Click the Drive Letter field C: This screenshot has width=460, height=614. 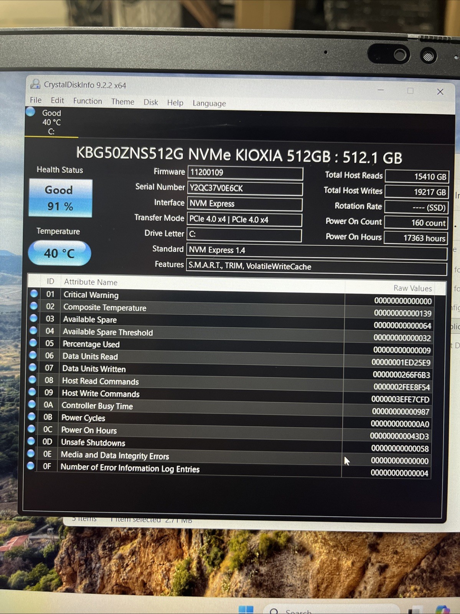pos(244,235)
